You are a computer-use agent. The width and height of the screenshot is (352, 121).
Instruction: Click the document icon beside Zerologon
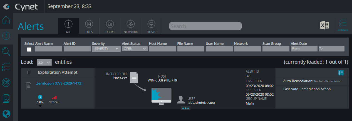point(28,86)
